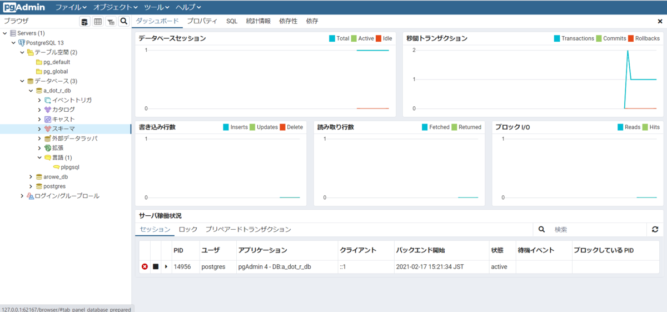Collapse the 言語 (1) node
667x312 pixels.
(x=39, y=157)
